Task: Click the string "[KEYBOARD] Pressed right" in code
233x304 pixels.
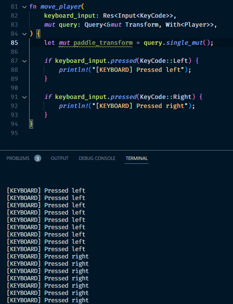Action: tap(140, 106)
